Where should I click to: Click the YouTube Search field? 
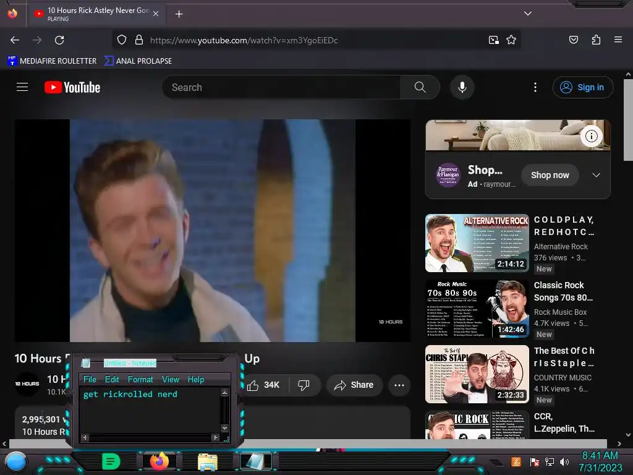pos(281,87)
